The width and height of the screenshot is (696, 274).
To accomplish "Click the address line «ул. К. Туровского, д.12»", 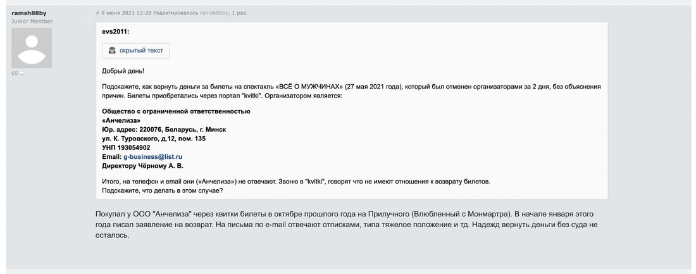I will 154,138.
